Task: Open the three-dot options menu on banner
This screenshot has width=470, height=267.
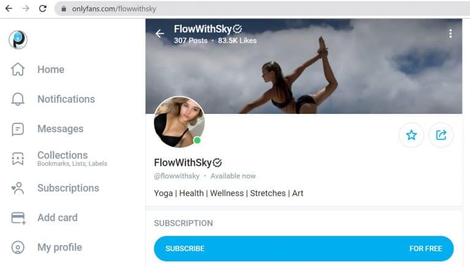Action: (450, 34)
